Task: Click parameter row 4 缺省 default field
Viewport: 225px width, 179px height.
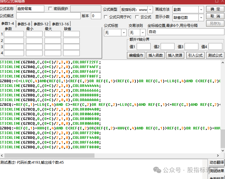Action: click(71, 53)
